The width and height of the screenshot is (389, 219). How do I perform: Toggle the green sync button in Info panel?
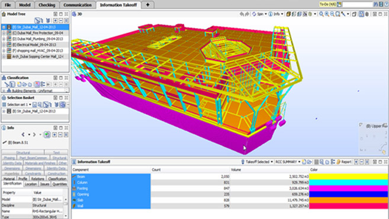coord(47,134)
